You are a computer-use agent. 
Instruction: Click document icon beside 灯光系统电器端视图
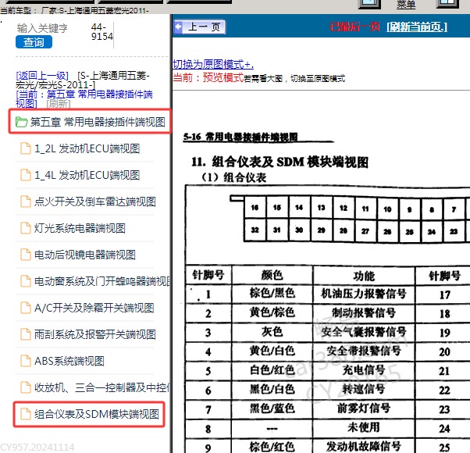pyautogui.click(x=26, y=228)
